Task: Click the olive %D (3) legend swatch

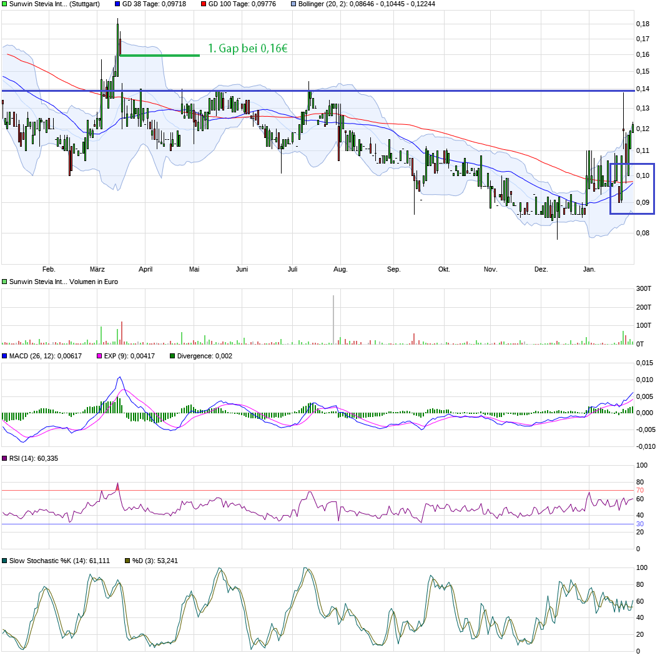Action: tap(127, 561)
